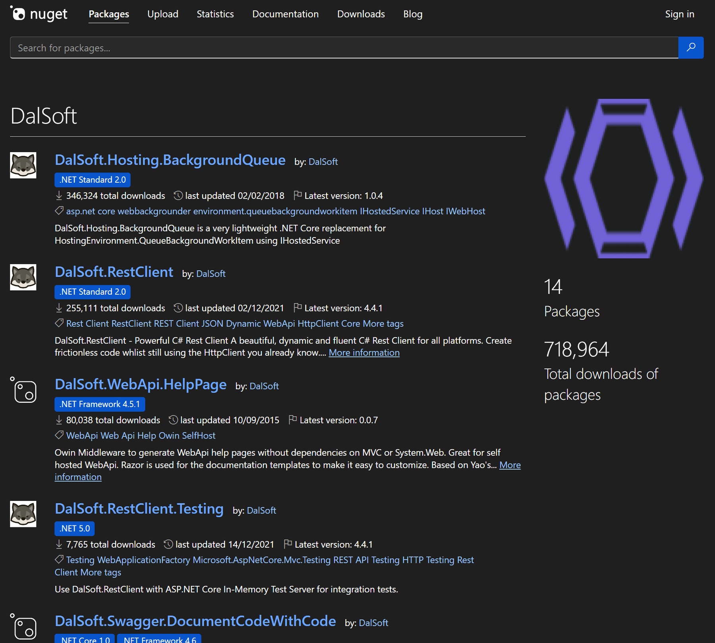This screenshot has height=643, width=715.
Task: Open author profile link next to DalSoft.RestClient
Action: click(x=210, y=273)
